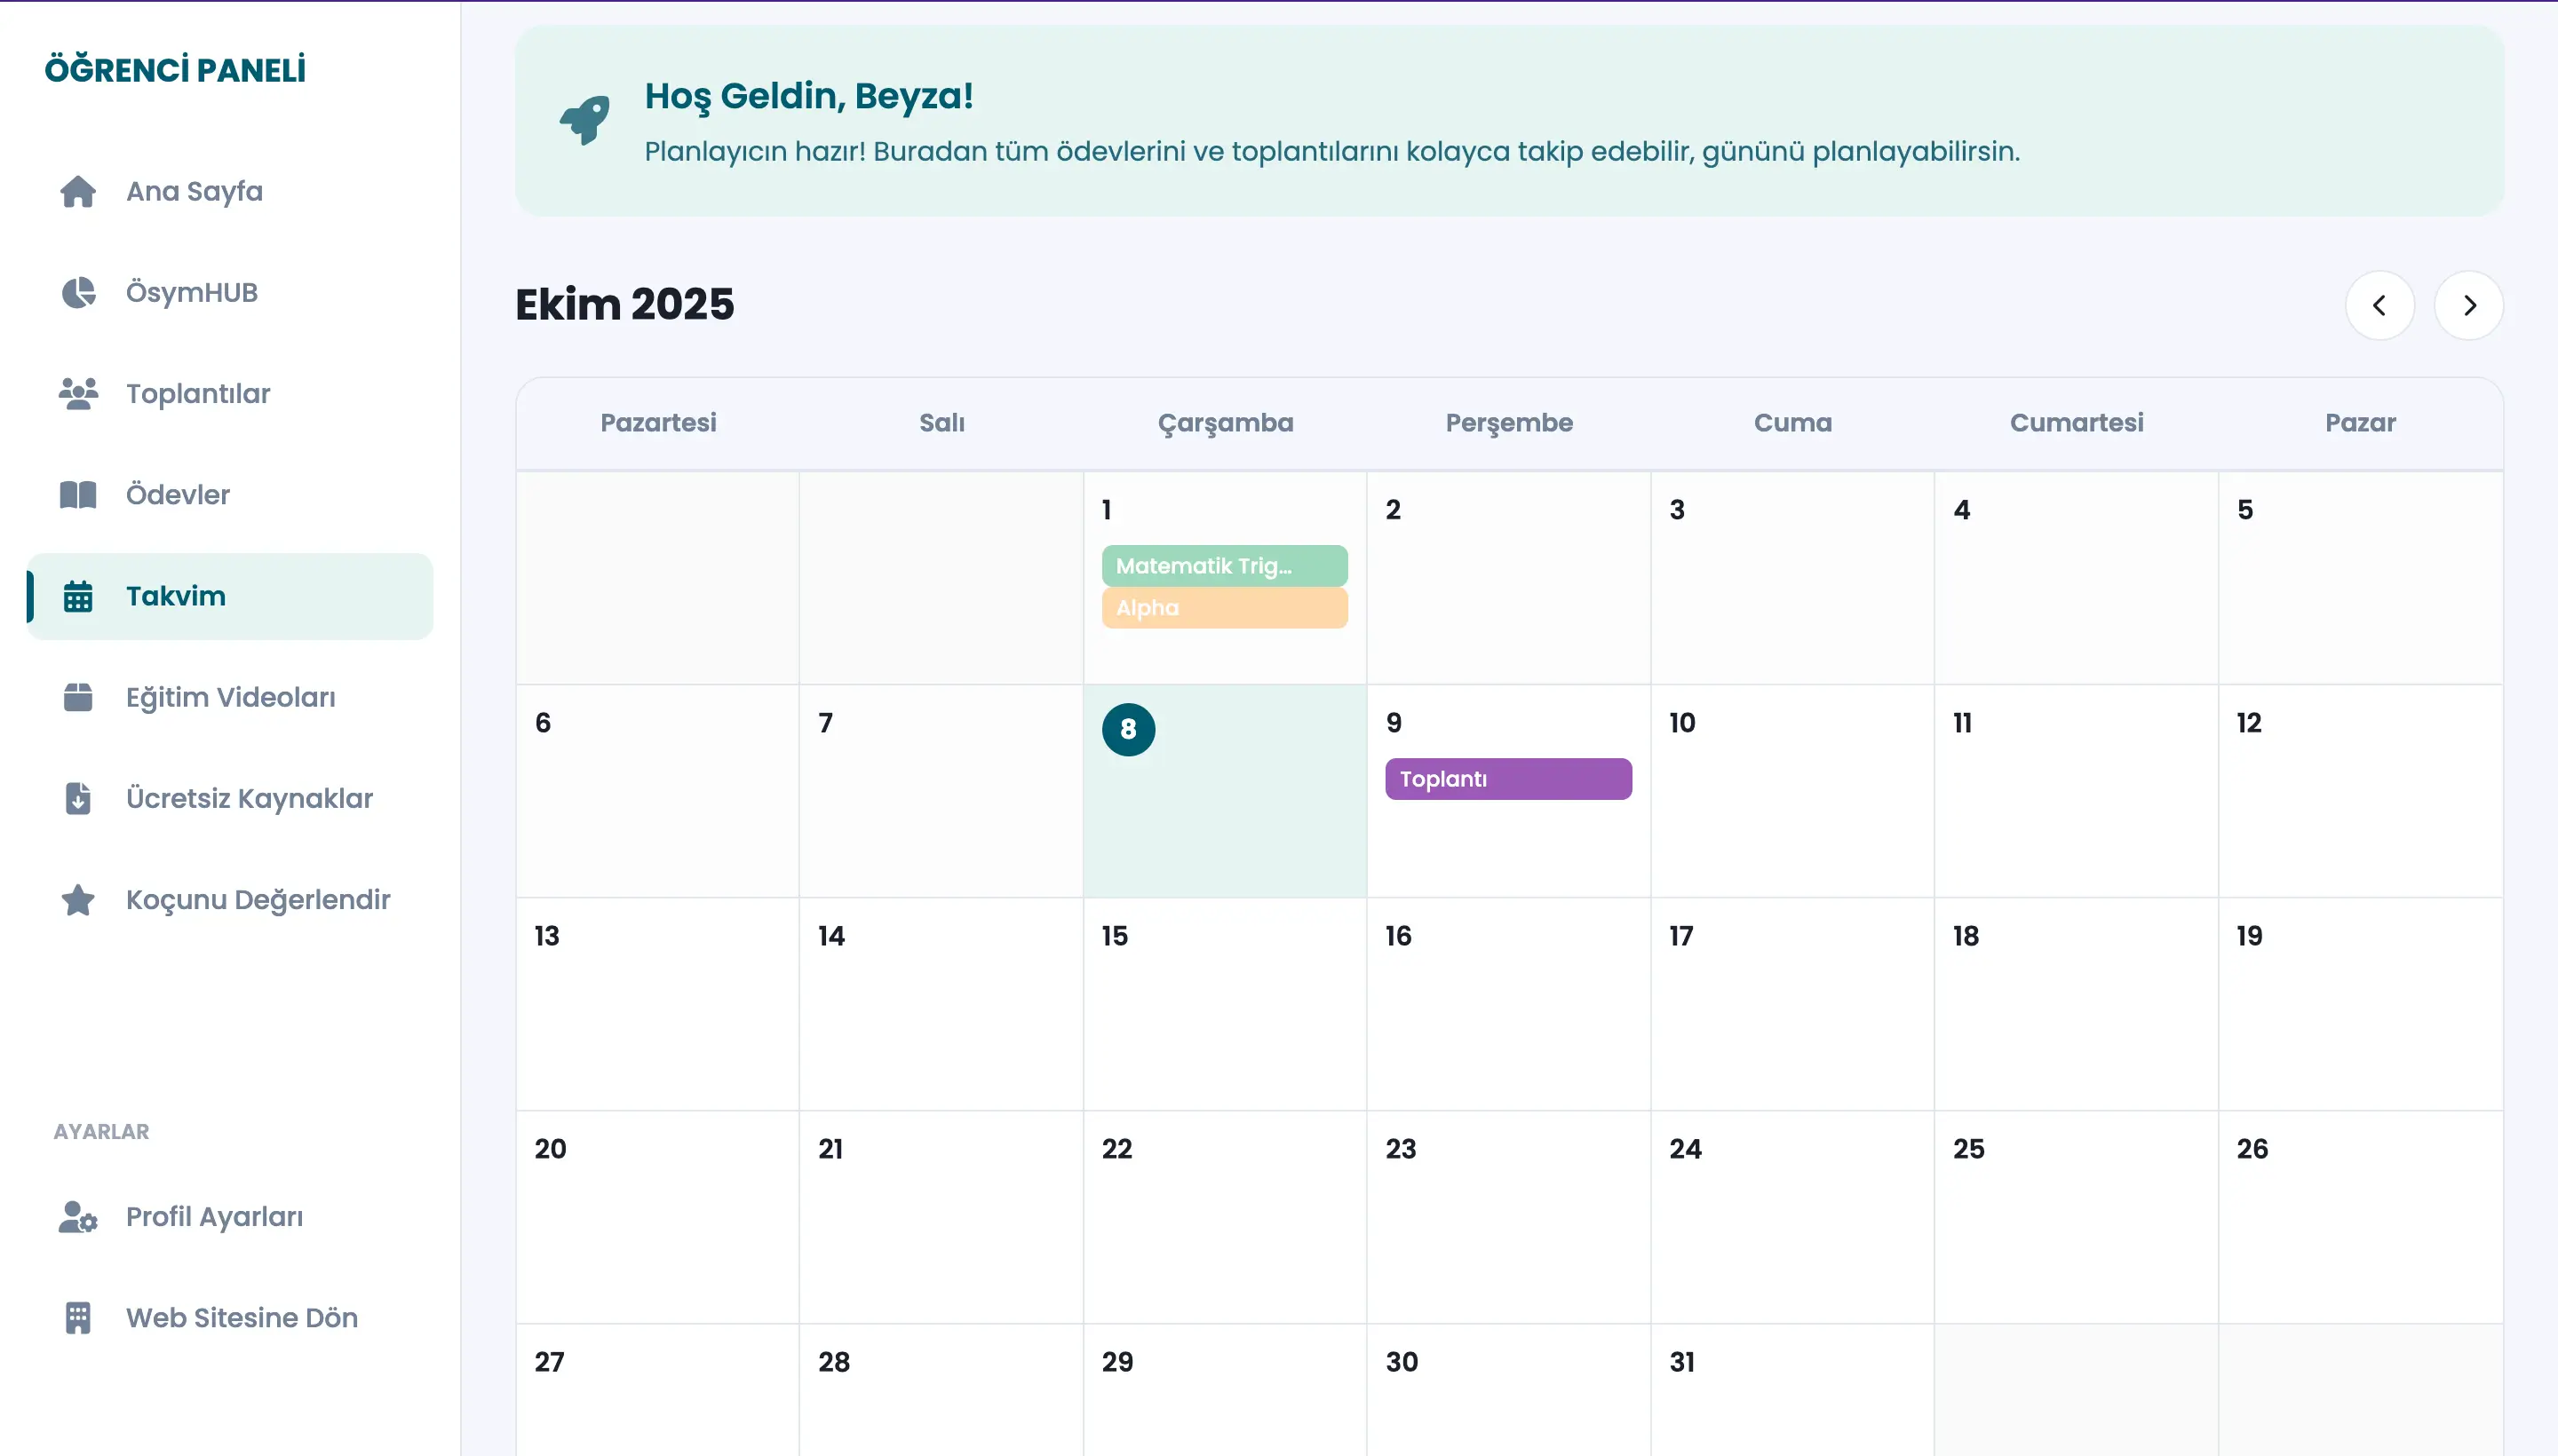Click the building icon for Web Sitesine Dön
2558x1456 pixels.
[78, 1317]
